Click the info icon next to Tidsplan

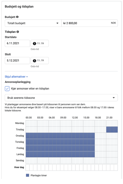pyautogui.click(x=18, y=32)
